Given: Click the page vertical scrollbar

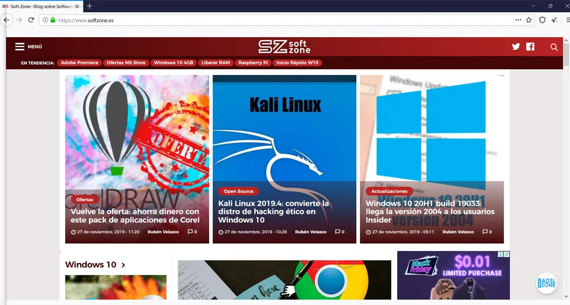Looking at the screenshot, I should 566,54.
